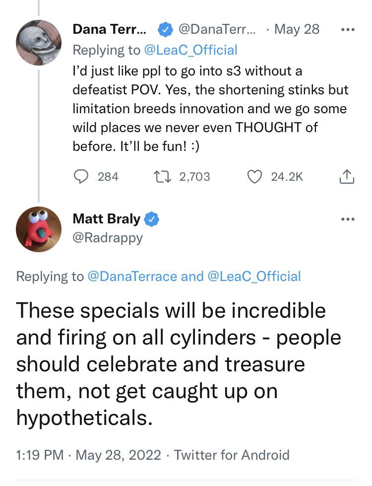Screen dimensions: 372x486
Task: Open more options on Matt Braly's tweet
Action: coord(348,219)
